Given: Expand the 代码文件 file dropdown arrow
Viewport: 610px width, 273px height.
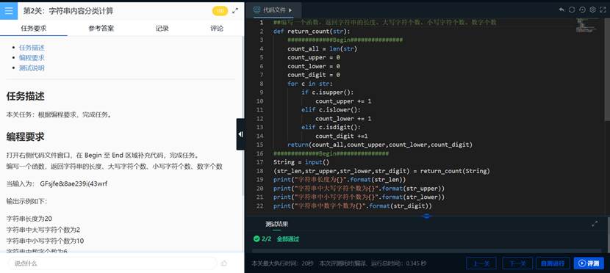Looking at the screenshot, I should tap(290, 10).
